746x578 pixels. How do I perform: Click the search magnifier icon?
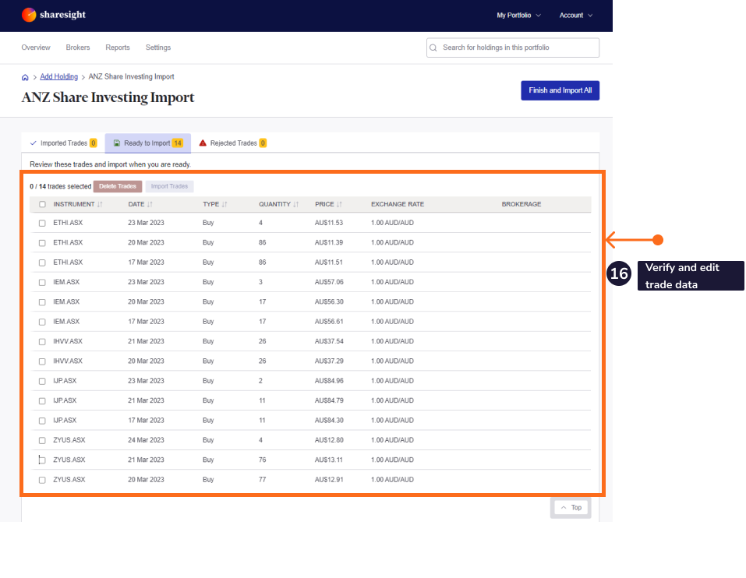click(x=433, y=48)
